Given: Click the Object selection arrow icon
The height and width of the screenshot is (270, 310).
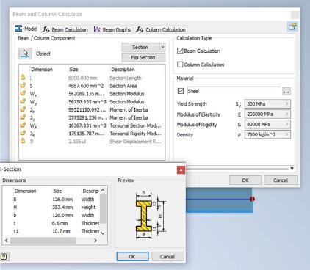Looking at the screenshot, I should (25, 53).
